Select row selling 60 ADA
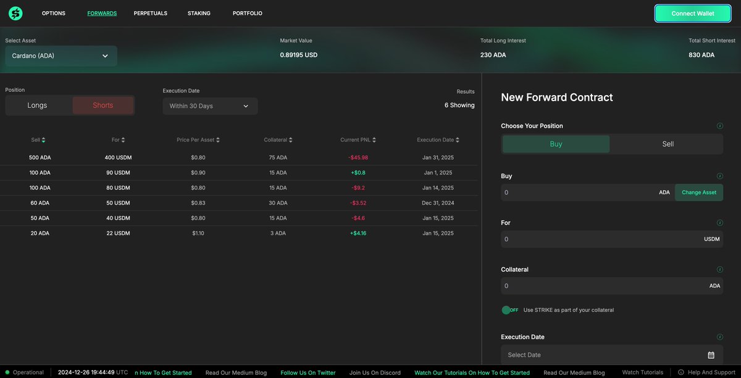This screenshot has width=741, height=378. (x=239, y=203)
